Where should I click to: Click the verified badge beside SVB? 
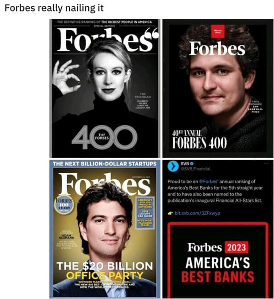point(192,164)
